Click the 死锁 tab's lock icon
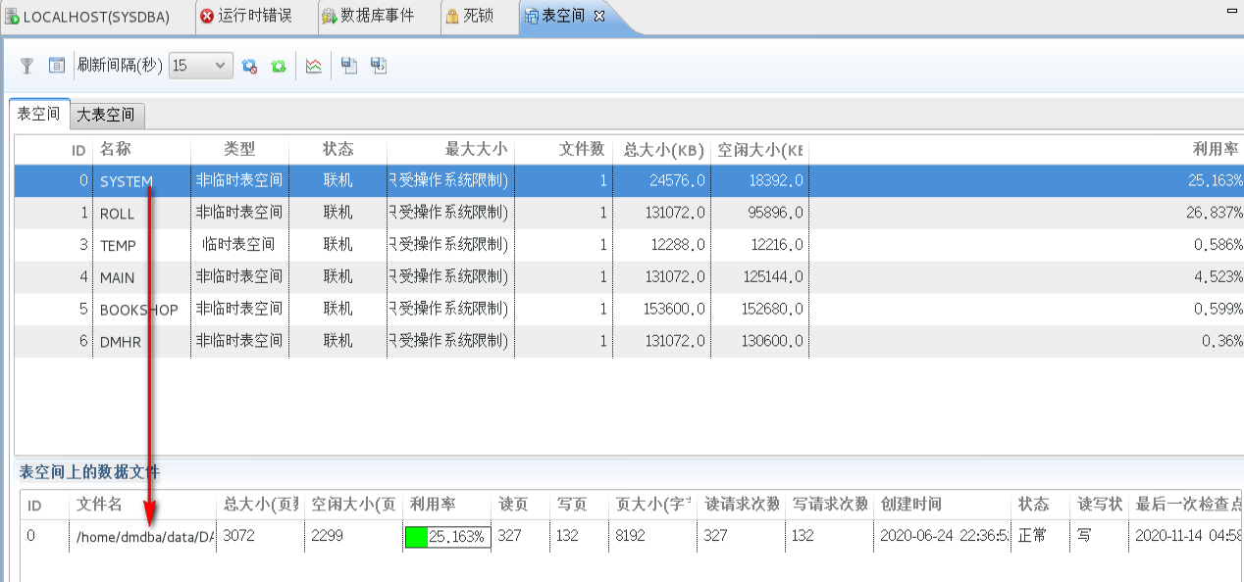This screenshot has width=1244, height=582. pyautogui.click(x=453, y=16)
